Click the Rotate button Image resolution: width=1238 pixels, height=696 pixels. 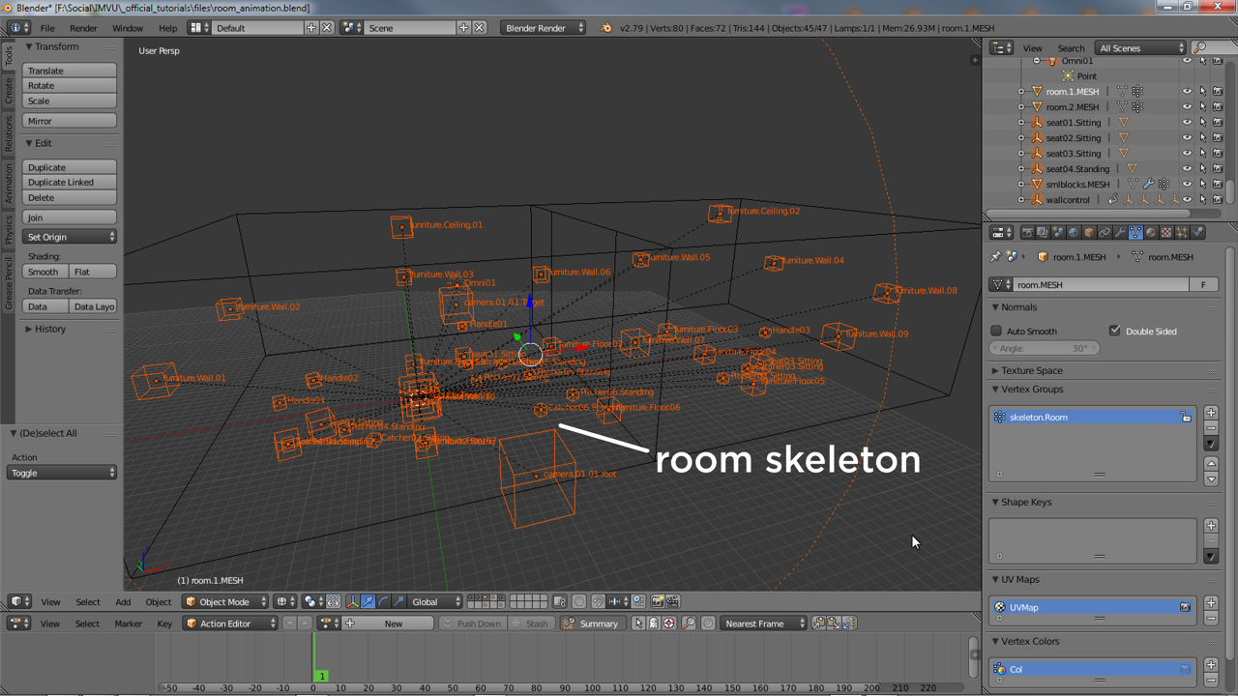pos(70,85)
